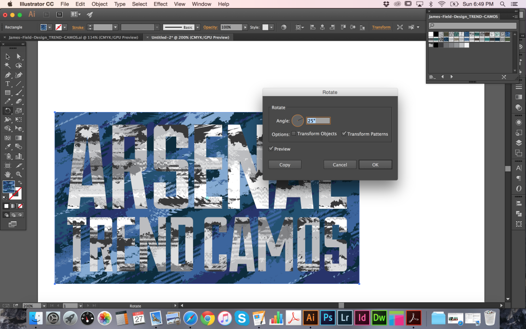Open the Isolate Selected Object icon in the Control bar
Viewport: 526px width, 329px height.
400,27
